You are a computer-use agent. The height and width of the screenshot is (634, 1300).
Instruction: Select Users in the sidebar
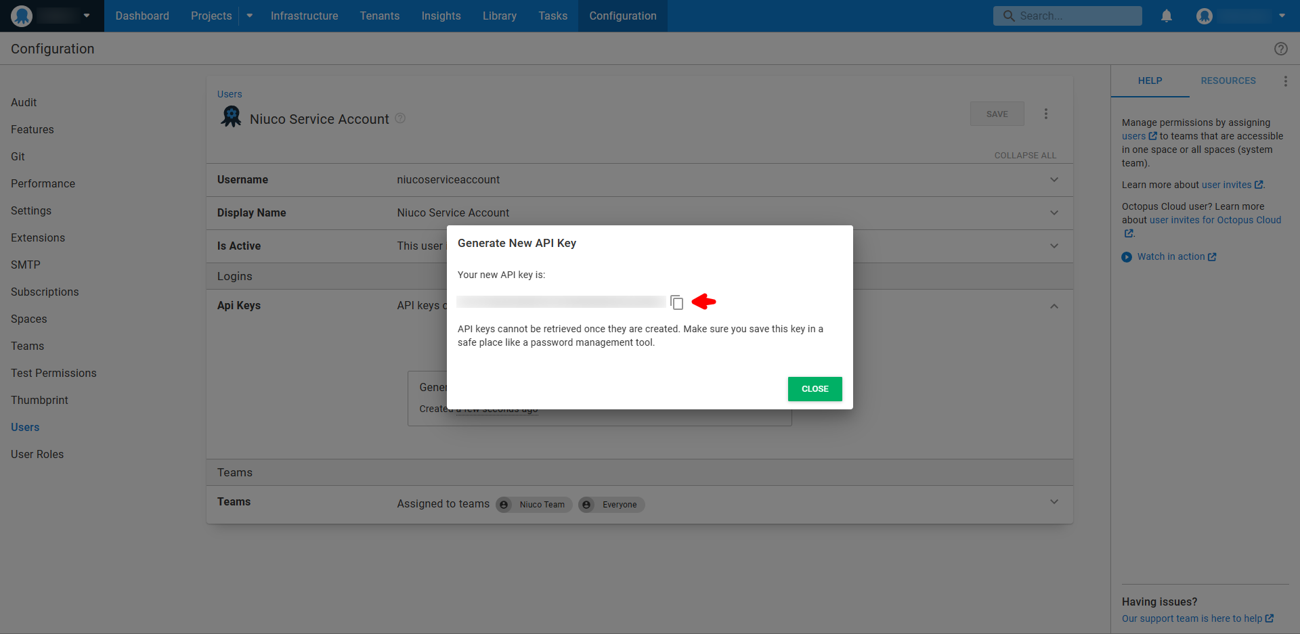25,427
